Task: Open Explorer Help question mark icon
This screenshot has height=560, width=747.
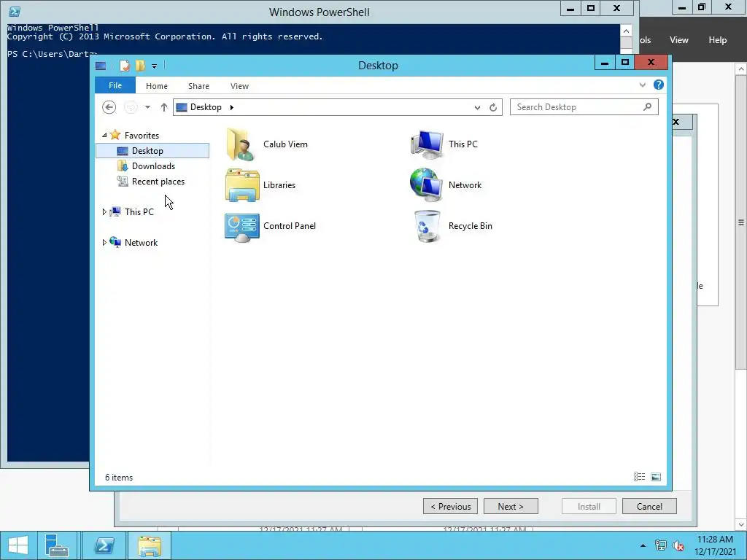Action: click(659, 85)
